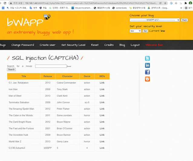Open Blog in the navigation bar
193x161 pixels.
122,45
